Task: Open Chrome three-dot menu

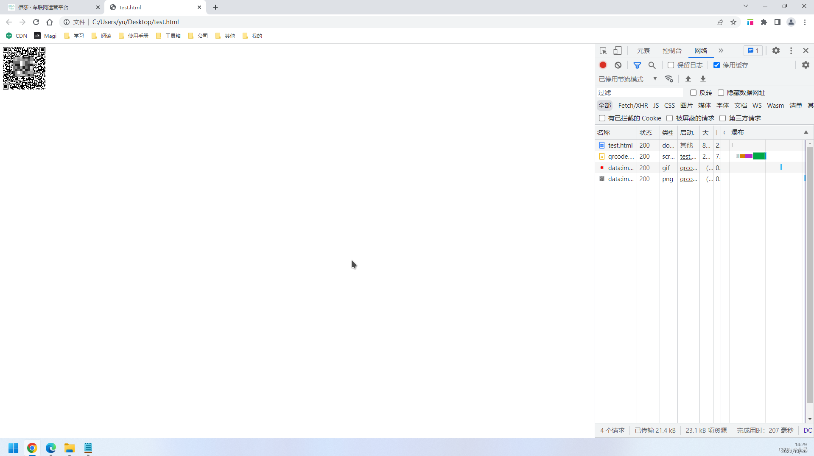Action: 805,22
